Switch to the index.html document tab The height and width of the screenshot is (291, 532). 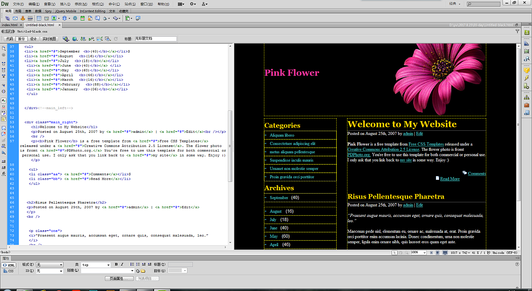(x=10, y=25)
